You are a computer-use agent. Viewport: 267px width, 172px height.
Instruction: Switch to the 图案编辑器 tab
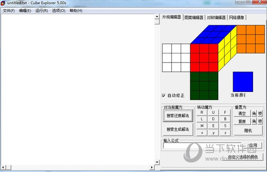pos(194,17)
